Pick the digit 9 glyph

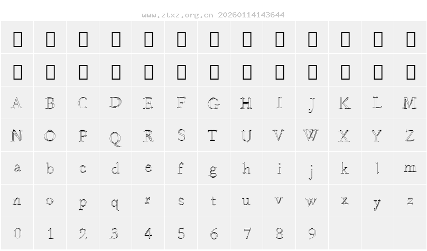[312, 233]
